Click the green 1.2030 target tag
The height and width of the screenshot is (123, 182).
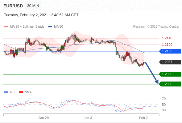(x=170, y=74)
